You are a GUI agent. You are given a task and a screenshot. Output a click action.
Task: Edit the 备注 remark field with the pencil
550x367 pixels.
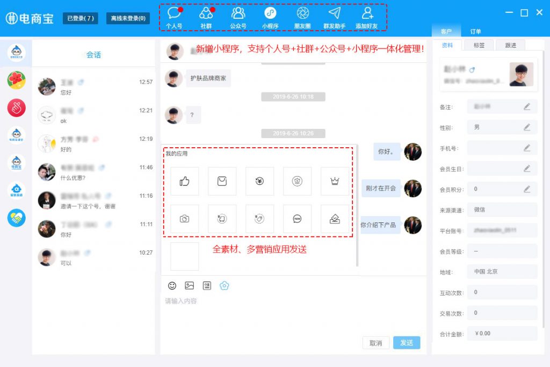pos(527,107)
